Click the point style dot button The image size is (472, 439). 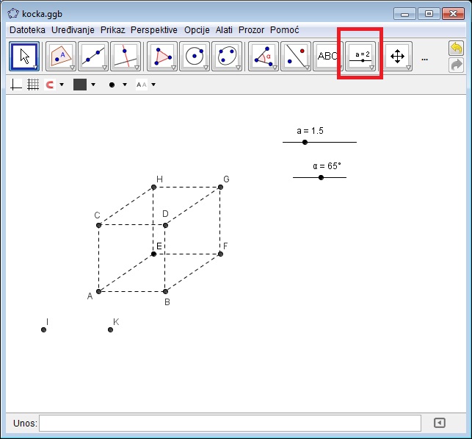[x=112, y=85]
